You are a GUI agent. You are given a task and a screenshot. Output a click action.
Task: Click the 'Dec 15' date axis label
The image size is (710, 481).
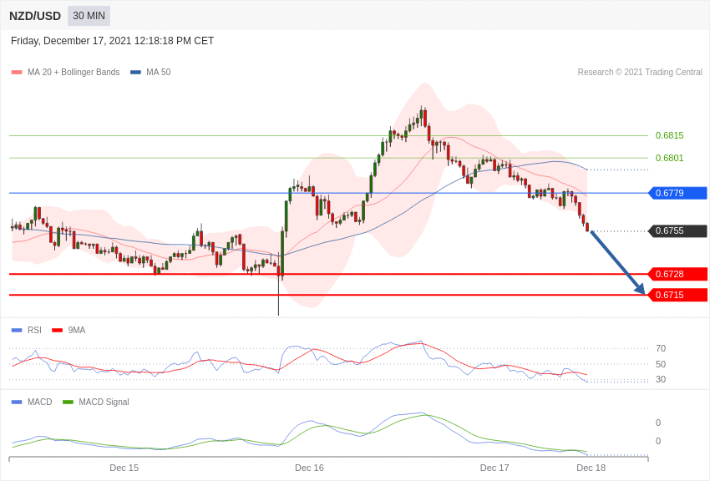tap(124, 468)
